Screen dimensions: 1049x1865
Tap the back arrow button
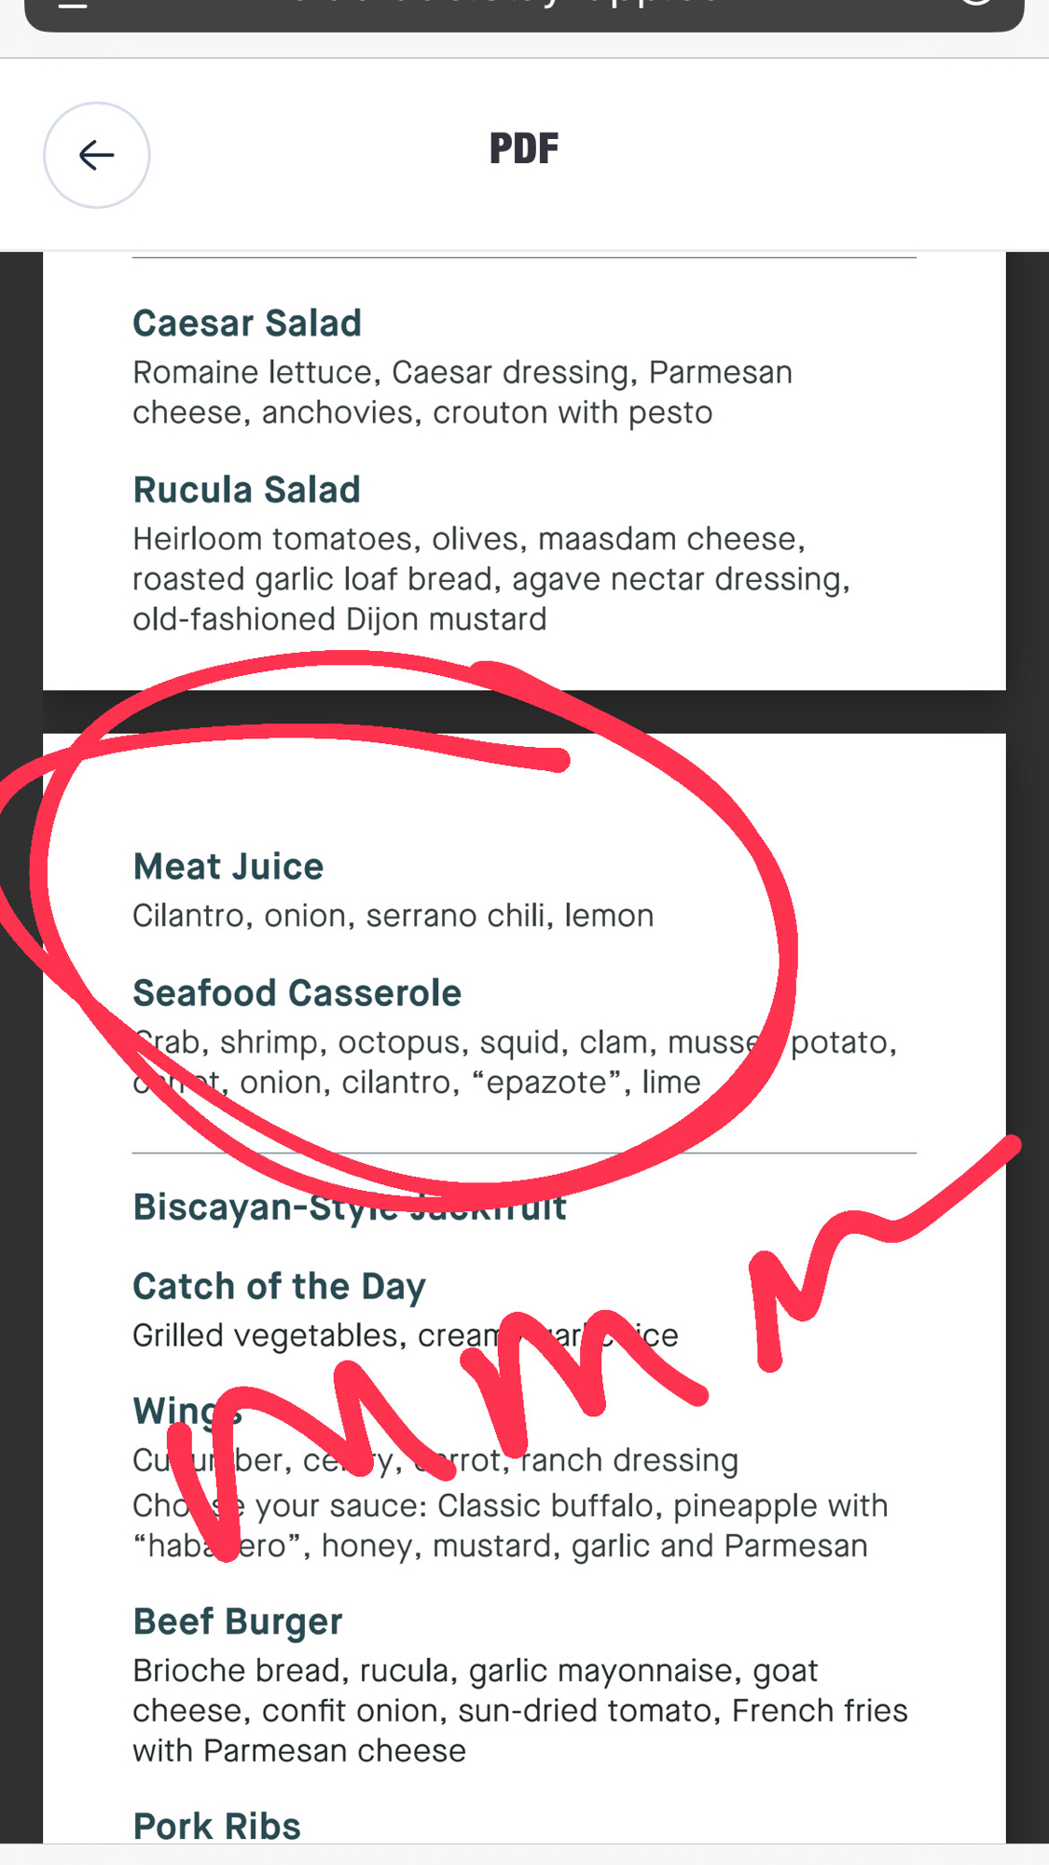[96, 155]
